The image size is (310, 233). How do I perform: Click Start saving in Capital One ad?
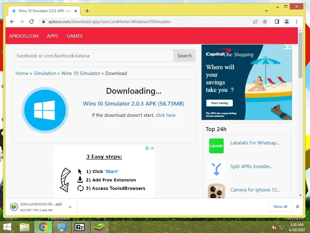(x=219, y=103)
